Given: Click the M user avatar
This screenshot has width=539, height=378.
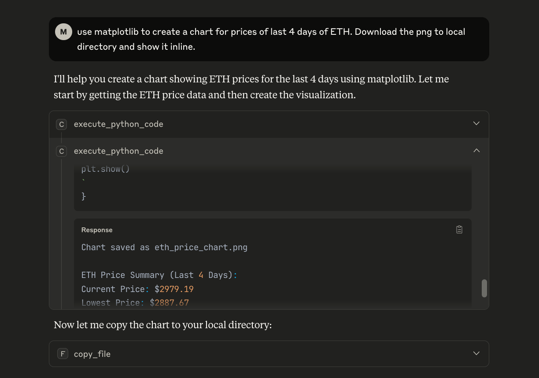Looking at the screenshot, I should click(x=63, y=32).
